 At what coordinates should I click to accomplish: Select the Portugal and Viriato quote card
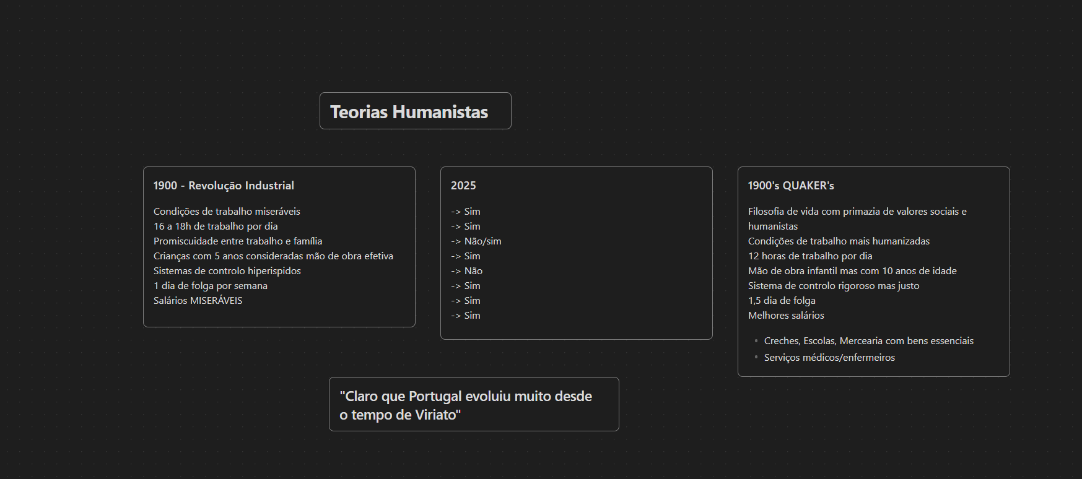tap(466, 405)
